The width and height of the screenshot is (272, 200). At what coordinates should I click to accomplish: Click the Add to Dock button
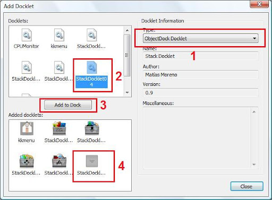(68, 105)
